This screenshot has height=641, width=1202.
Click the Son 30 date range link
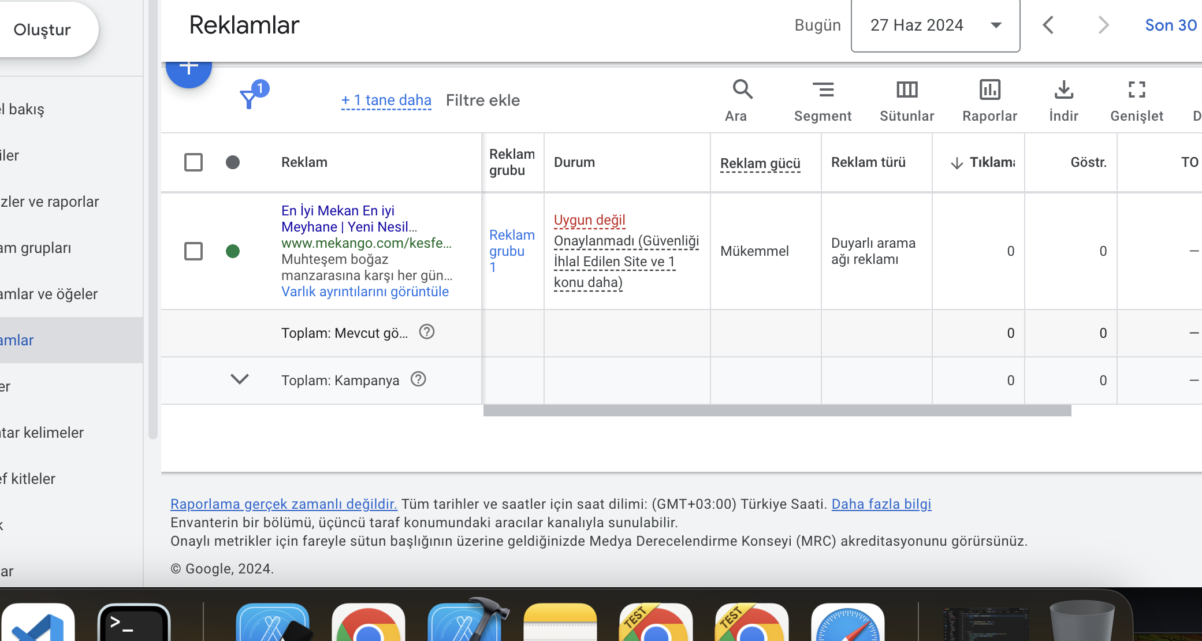click(x=1171, y=25)
